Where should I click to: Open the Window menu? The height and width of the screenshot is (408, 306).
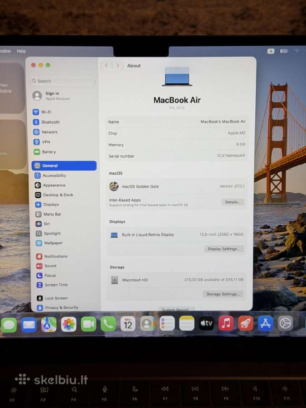[5, 51]
